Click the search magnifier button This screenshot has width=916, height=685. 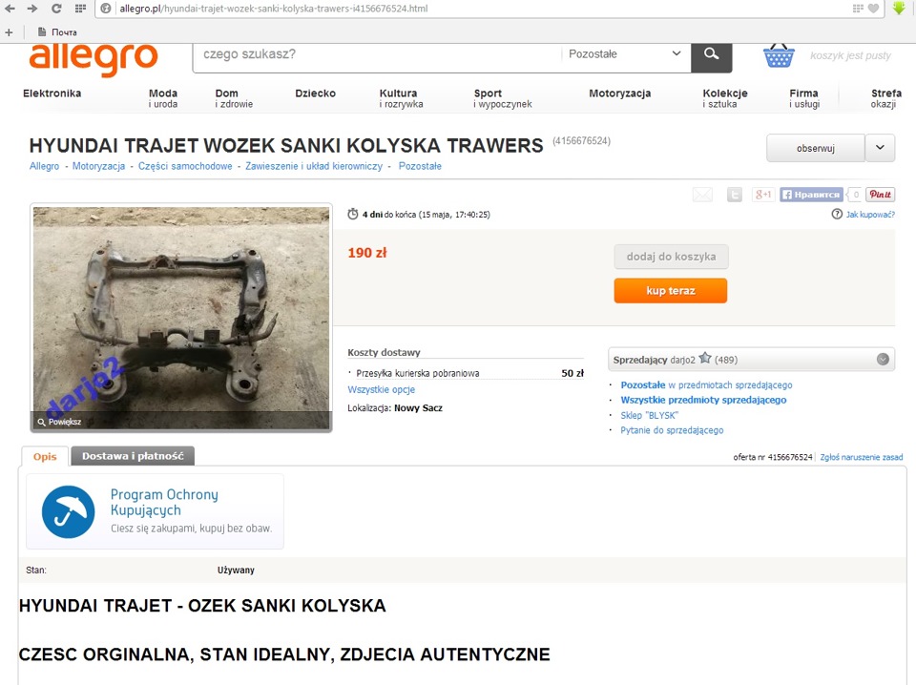(711, 56)
